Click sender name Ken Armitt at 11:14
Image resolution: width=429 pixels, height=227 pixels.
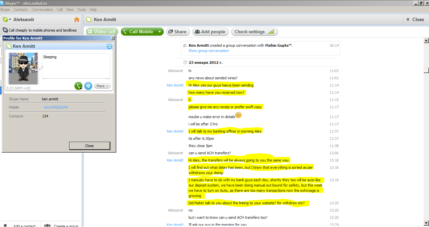175,85
